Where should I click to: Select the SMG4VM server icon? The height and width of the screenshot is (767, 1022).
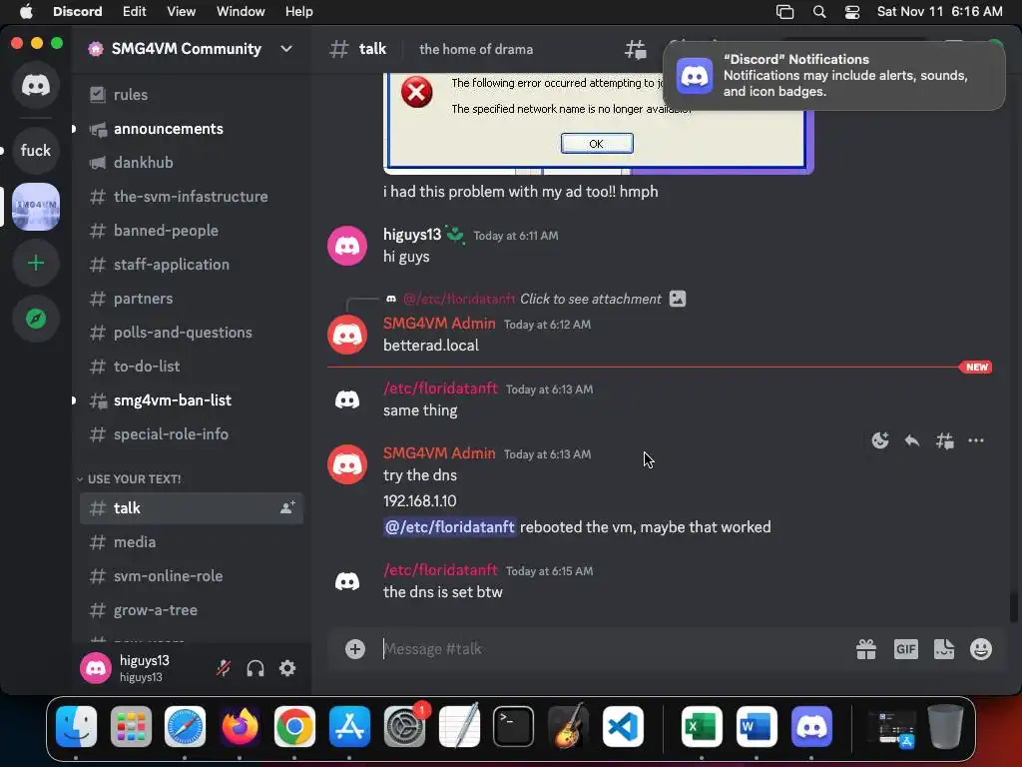point(36,207)
